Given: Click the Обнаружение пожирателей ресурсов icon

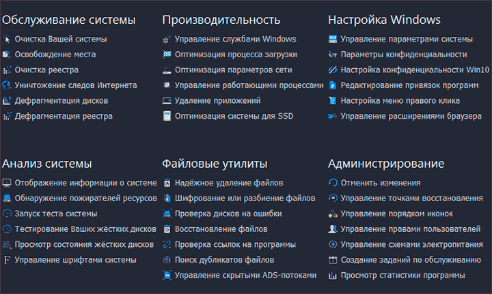Looking at the screenshot, I should pyautogui.click(x=7, y=199).
